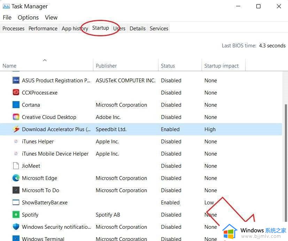288x241 pixels.
Task: Switch to the Services tab
Action: pos(159,29)
